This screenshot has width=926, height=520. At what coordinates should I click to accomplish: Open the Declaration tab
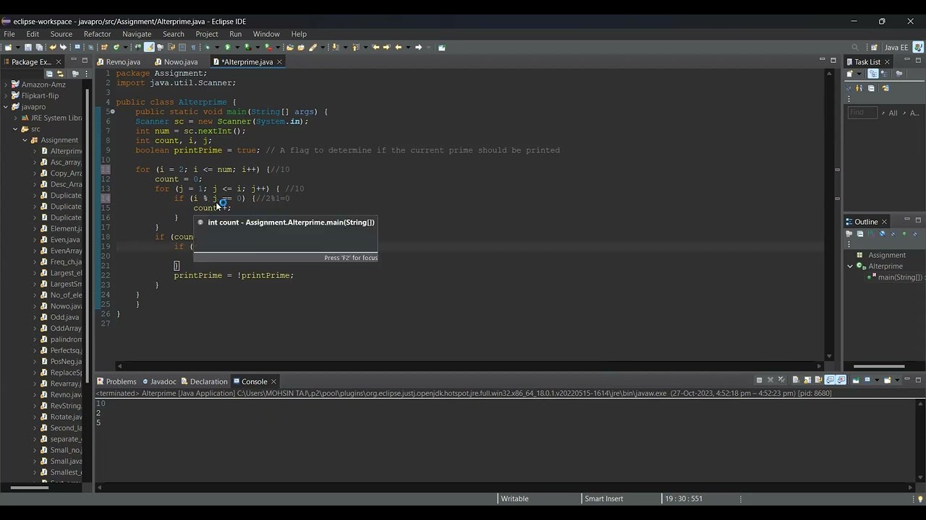point(205,381)
